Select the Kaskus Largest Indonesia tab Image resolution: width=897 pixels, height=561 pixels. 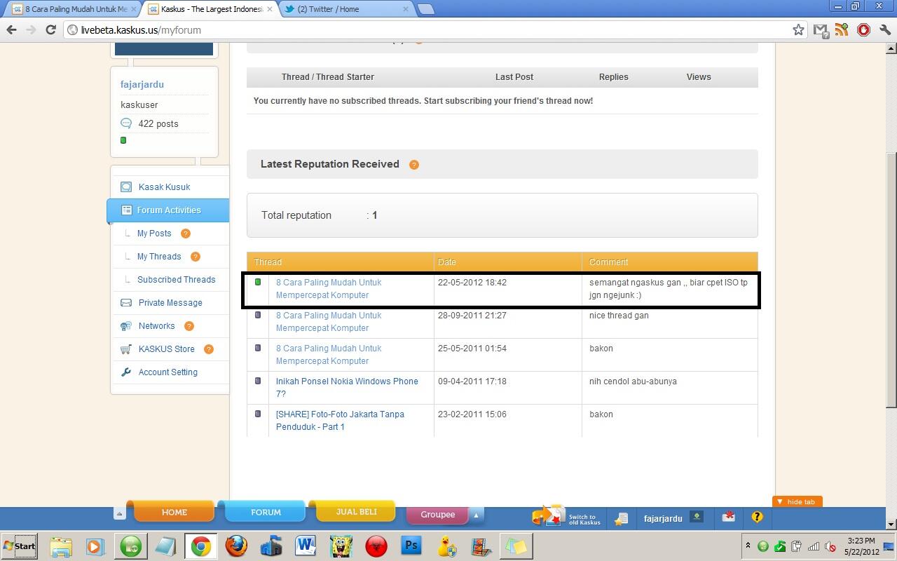click(209, 9)
